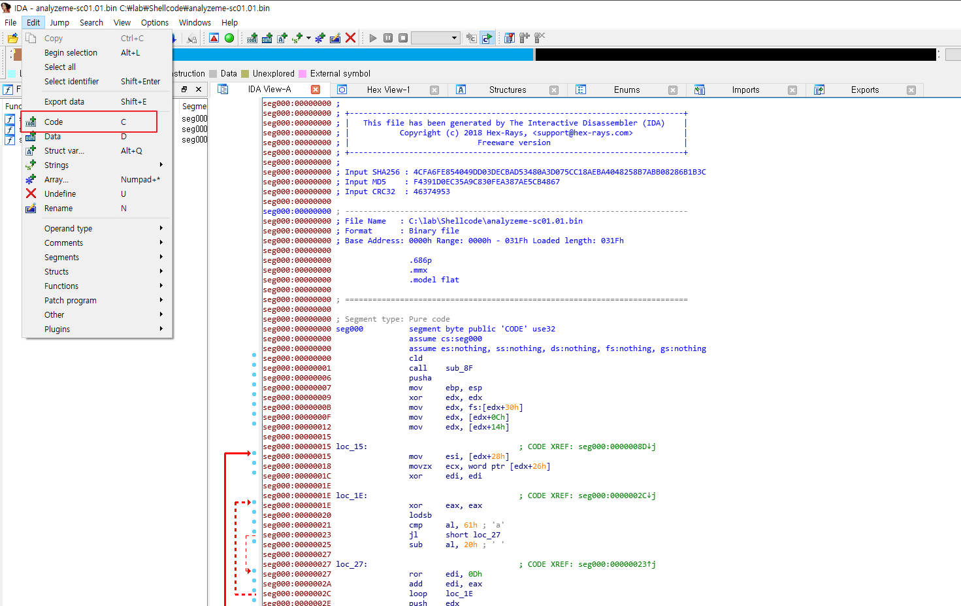This screenshot has width=961, height=606.
Task: Click the Make String toolbar icon
Action: (x=297, y=38)
